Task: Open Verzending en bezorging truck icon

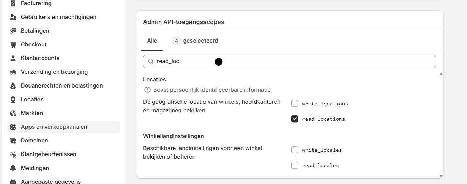Action: (13, 72)
